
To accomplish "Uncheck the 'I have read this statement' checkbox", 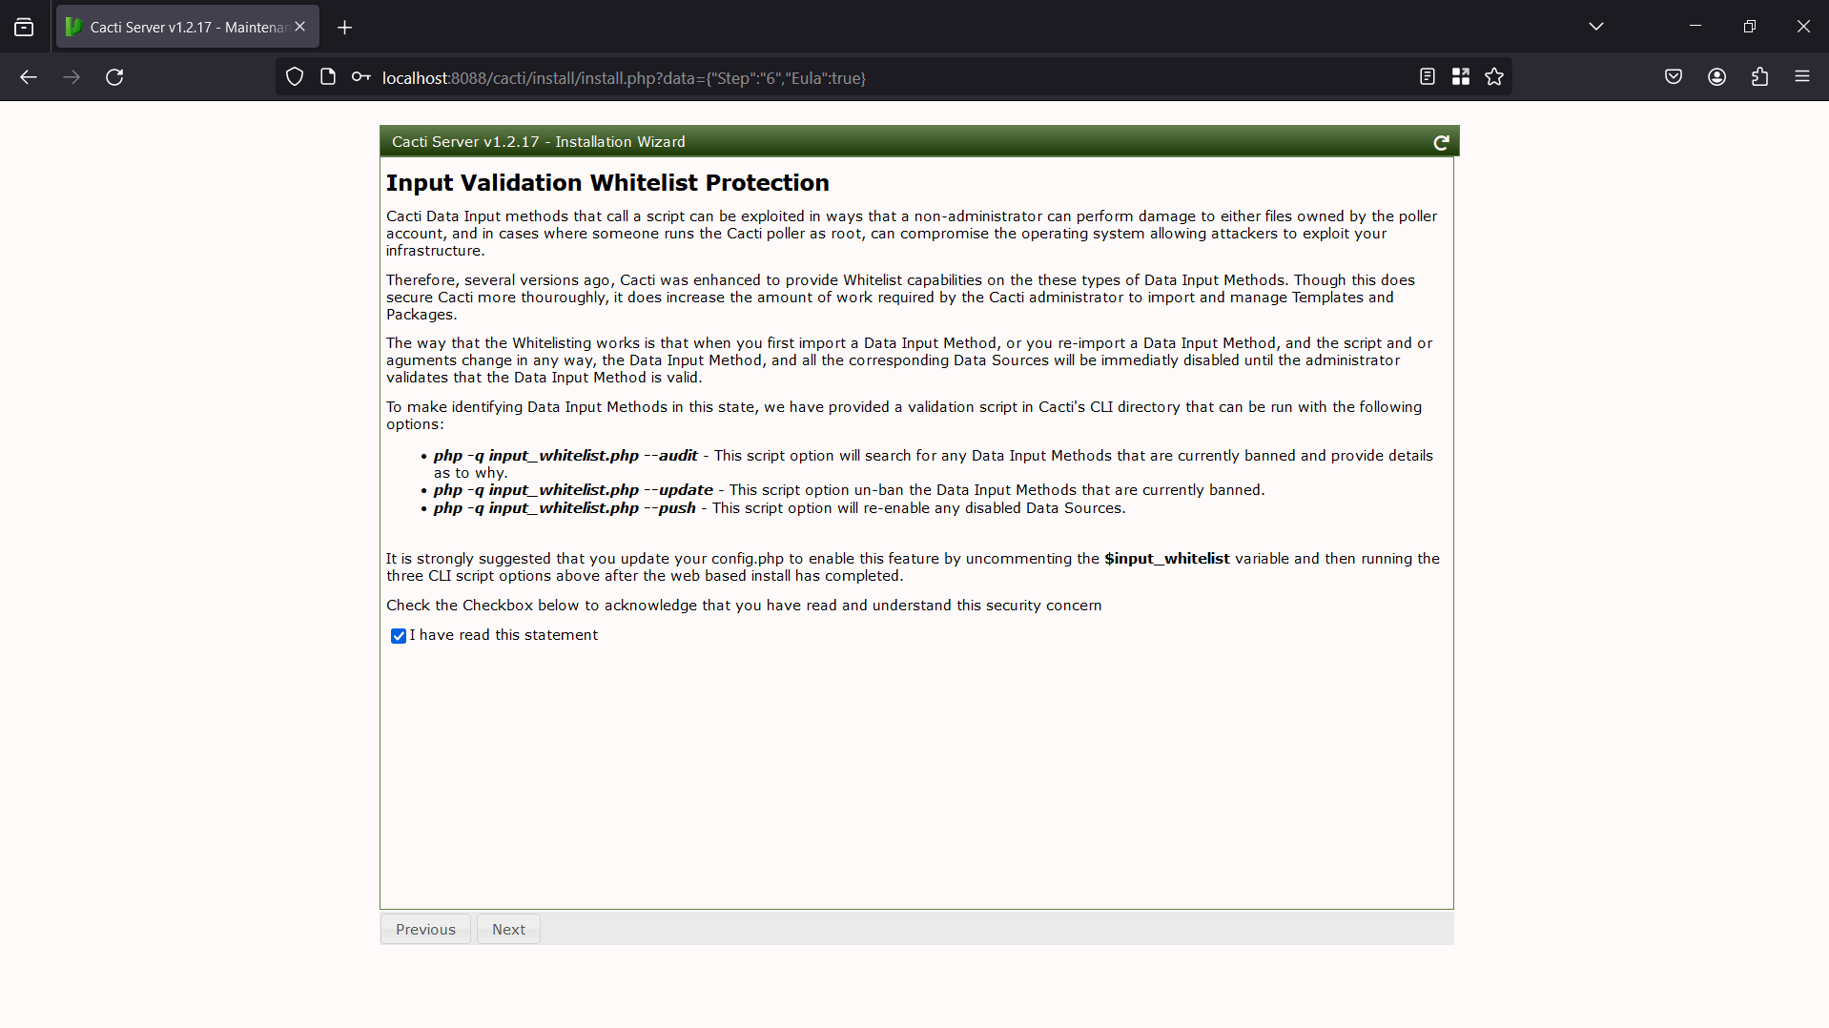I will (399, 636).
